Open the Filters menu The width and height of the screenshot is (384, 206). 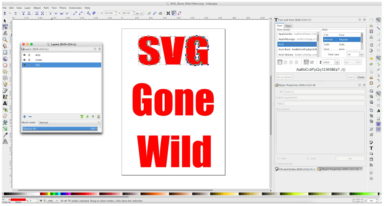click(63, 8)
